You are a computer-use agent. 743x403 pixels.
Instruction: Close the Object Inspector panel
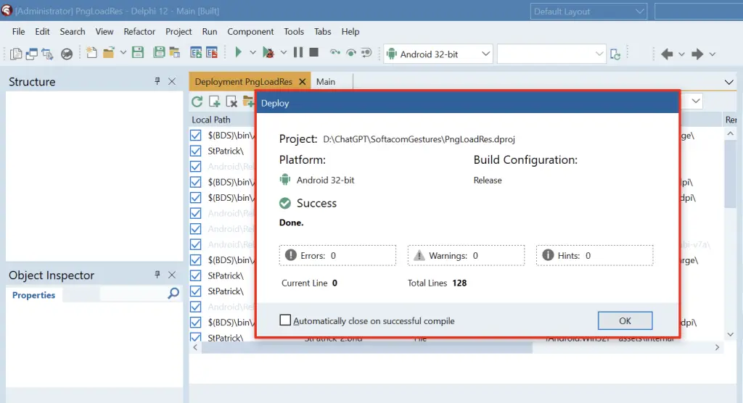pyautogui.click(x=172, y=275)
